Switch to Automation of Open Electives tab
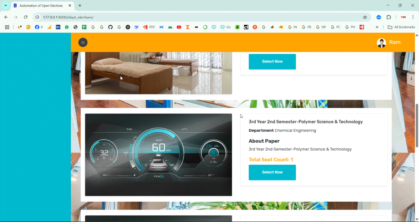This screenshot has width=419, height=222. (41, 6)
